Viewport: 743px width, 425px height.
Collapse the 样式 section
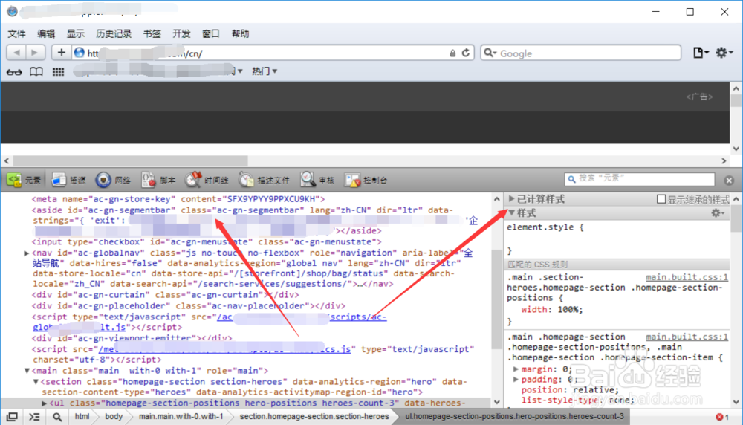pyautogui.click(x=512, y=213)
